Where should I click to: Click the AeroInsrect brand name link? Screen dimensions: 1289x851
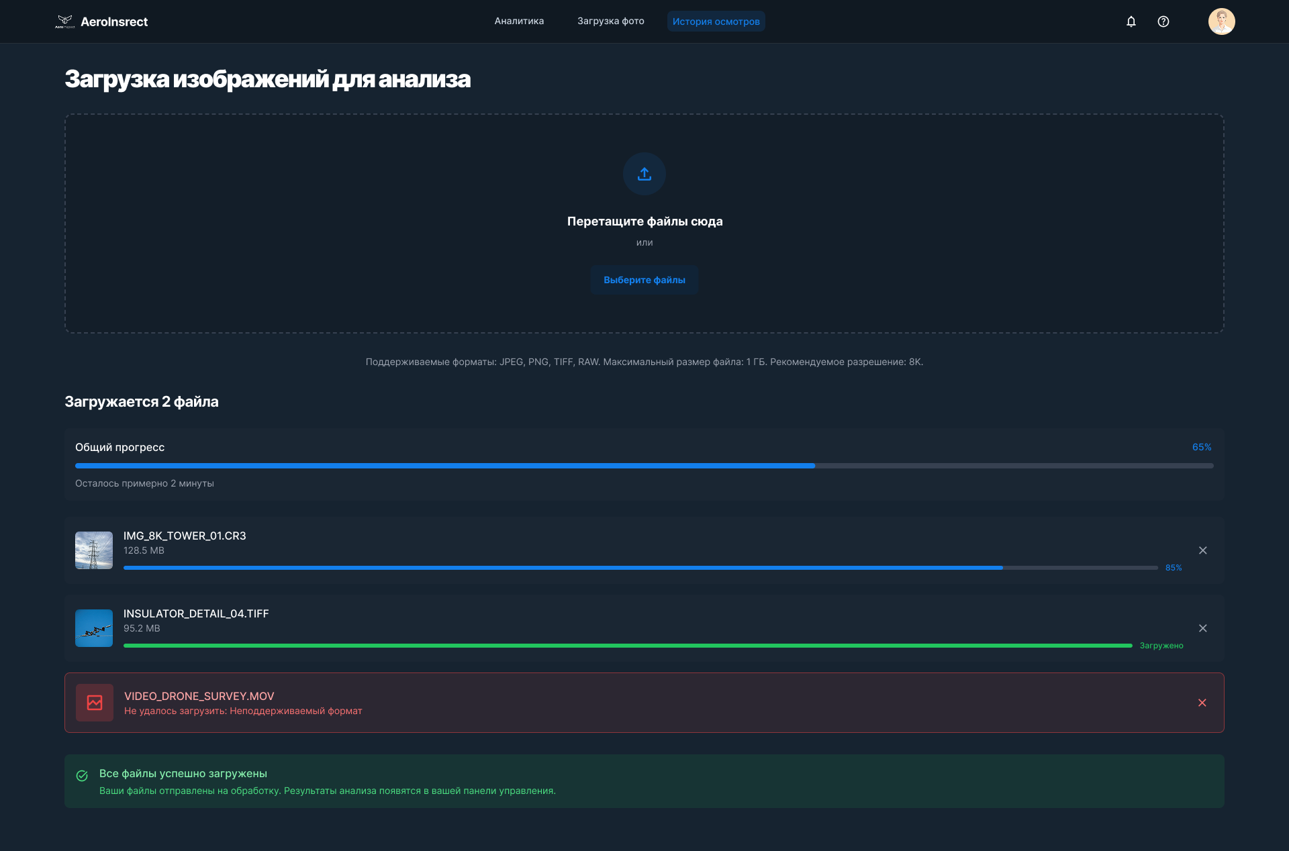click(x=114, y=22)
